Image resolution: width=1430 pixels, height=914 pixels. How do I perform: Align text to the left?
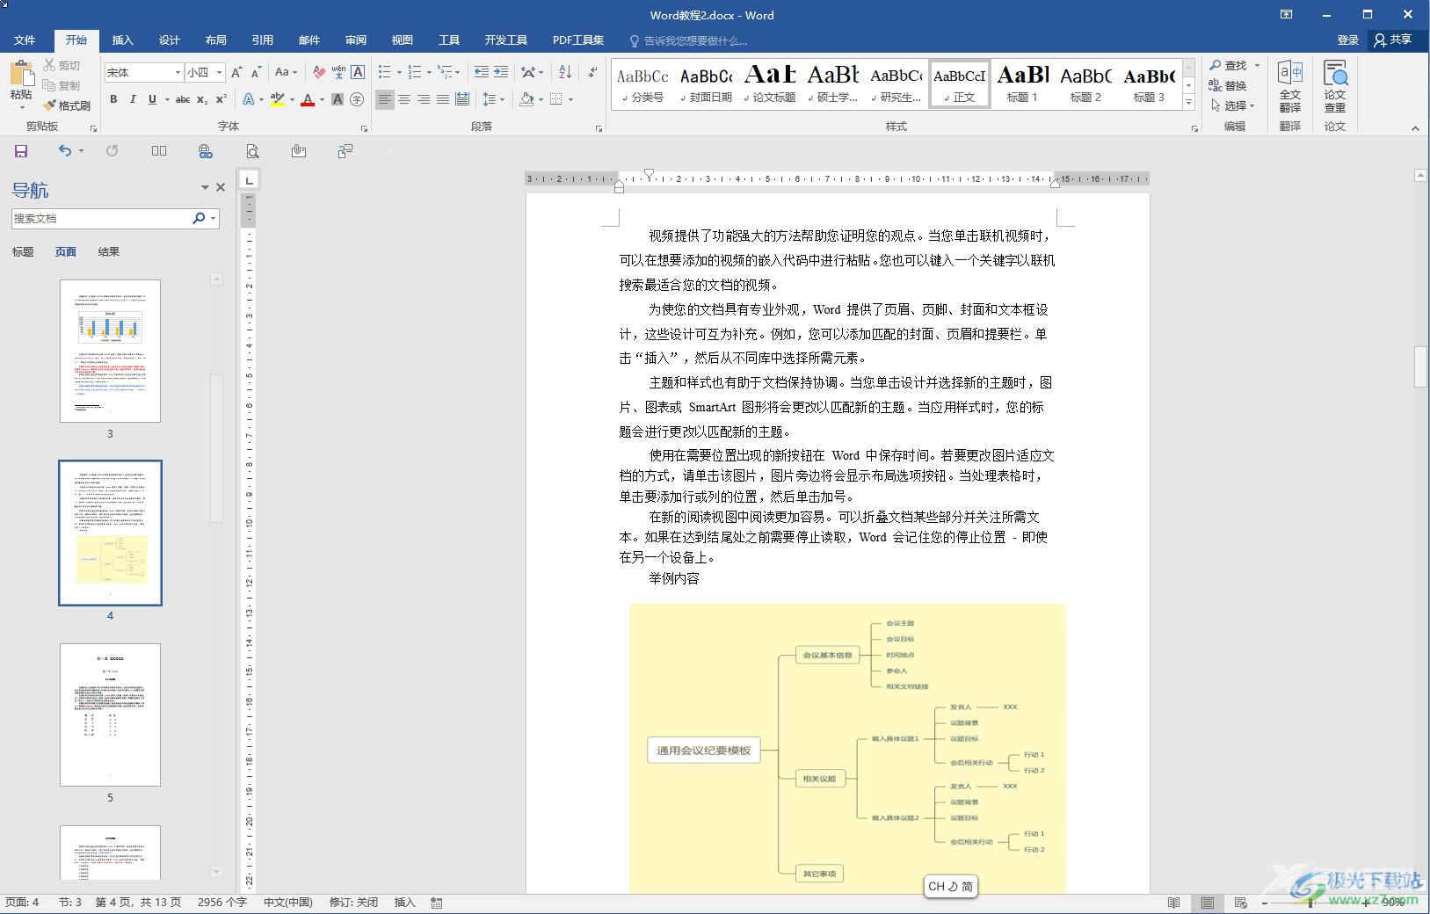pos(385,99)
